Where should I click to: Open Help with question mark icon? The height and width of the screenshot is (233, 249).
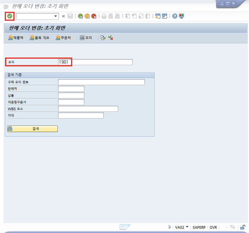(175, 16)
